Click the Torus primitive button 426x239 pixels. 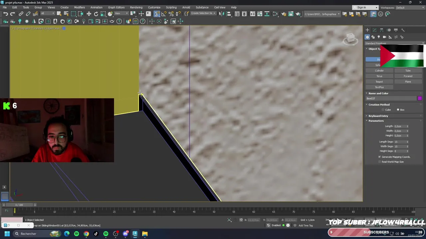point(379,76)
